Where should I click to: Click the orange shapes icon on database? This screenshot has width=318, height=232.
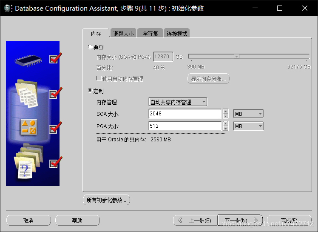(x=29, y=127)
